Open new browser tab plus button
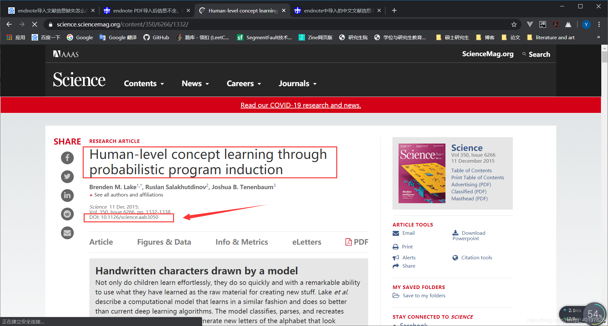The width and height of the screenshot is (608, 326). [x=394, y=11]
